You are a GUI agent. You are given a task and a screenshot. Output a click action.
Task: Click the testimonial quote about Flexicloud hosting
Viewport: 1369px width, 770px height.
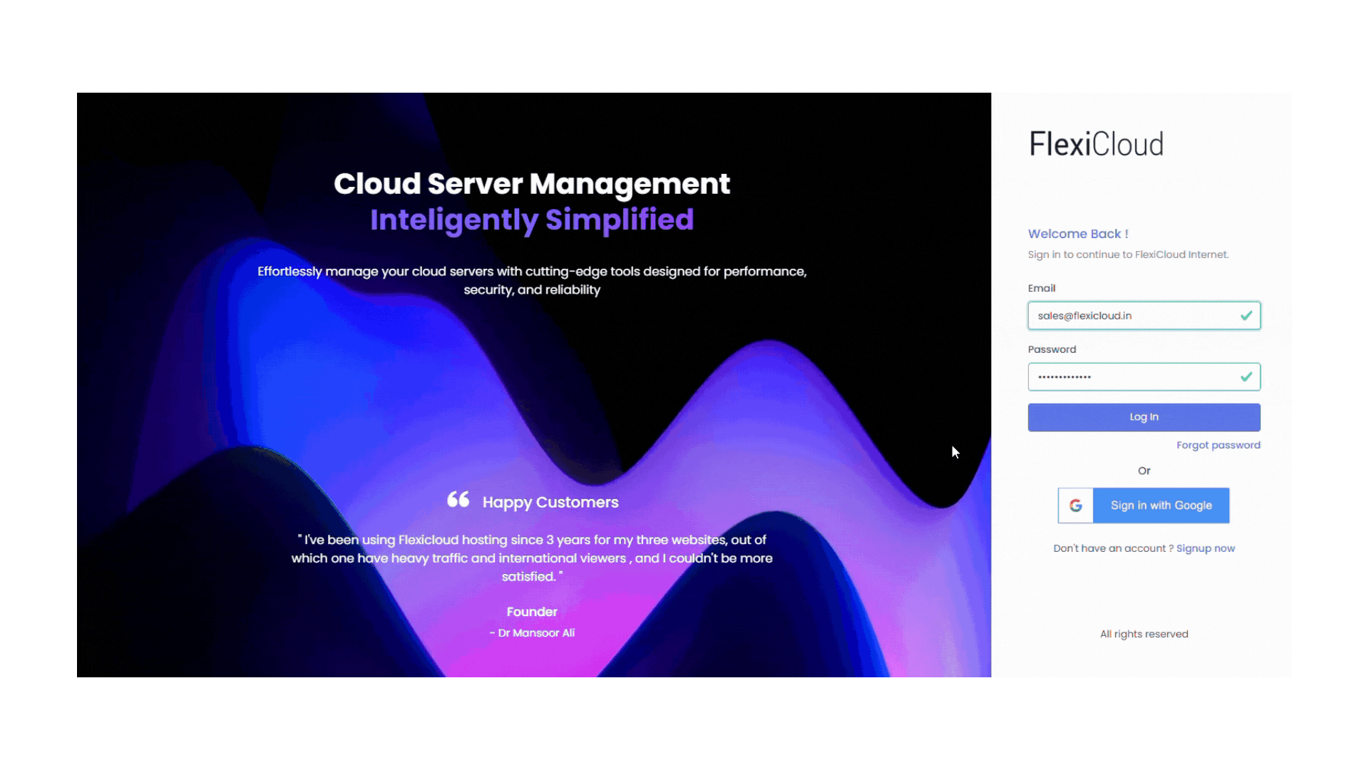tap(532, 558)
